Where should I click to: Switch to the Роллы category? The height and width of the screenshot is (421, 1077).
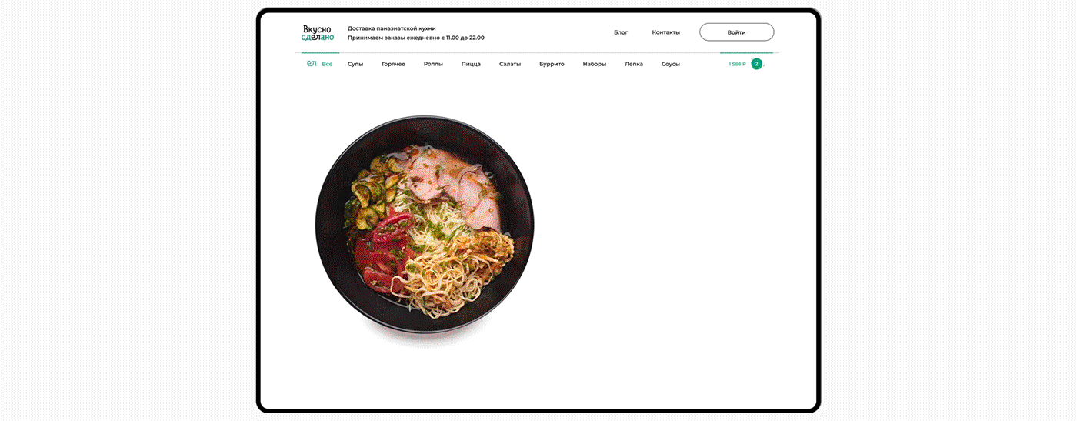coord(433,64)
